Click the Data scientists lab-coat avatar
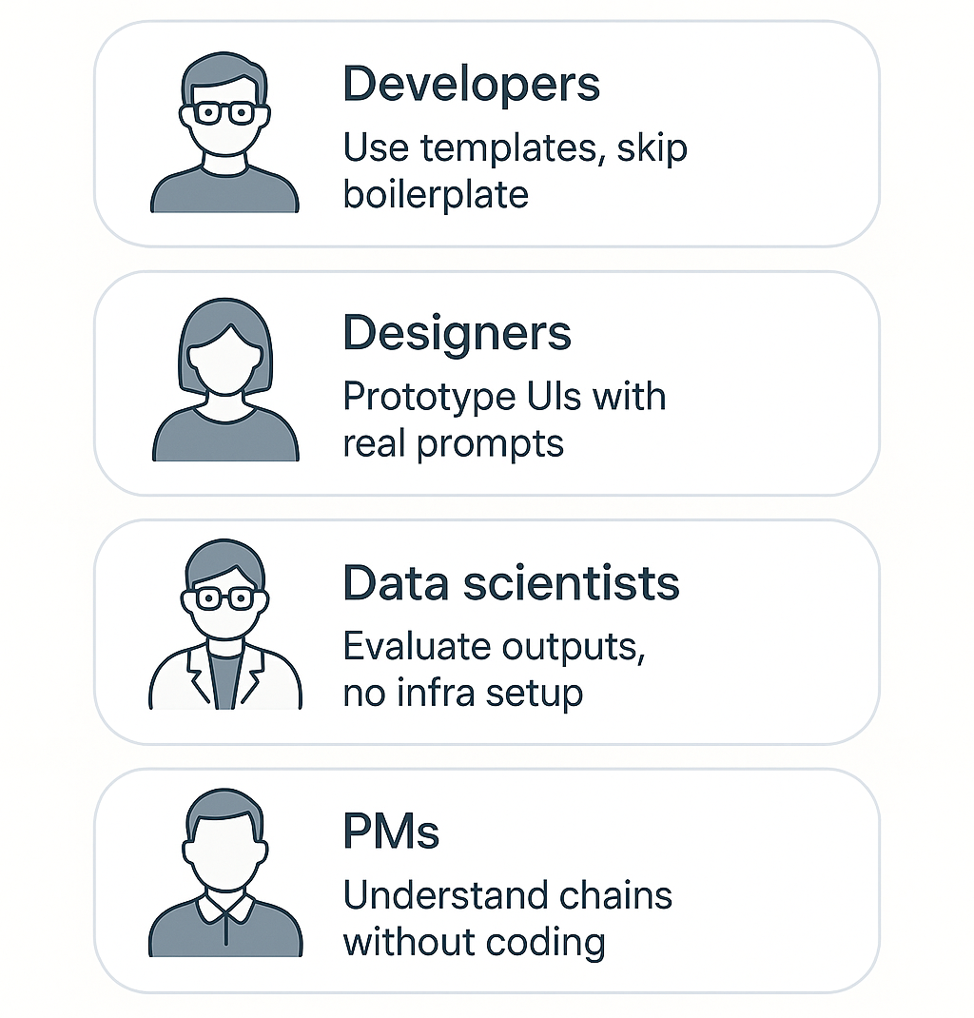This screenshot has width=974, height=1018. click(x=225, y=624)
